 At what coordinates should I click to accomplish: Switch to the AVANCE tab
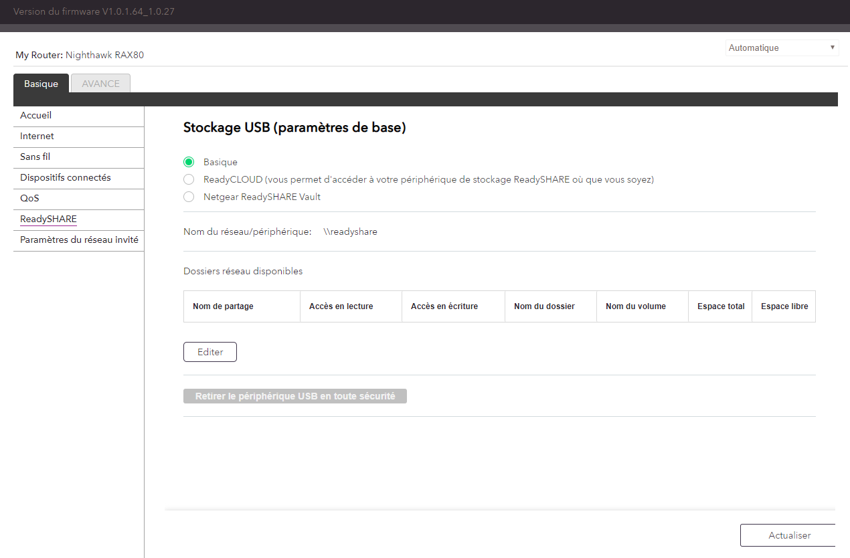click(x=100, y=84)
